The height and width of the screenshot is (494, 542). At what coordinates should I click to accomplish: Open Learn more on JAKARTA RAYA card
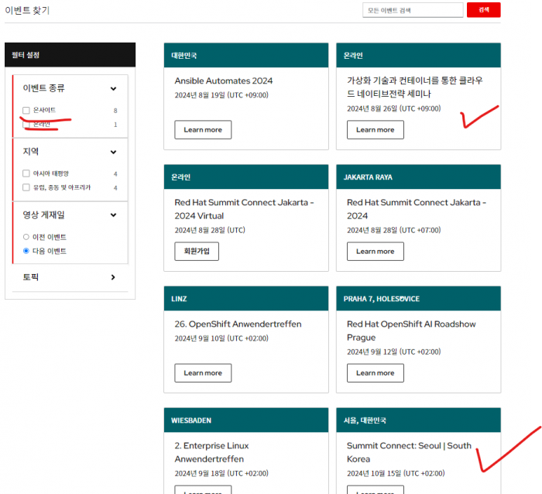click(x=376, y=252)
